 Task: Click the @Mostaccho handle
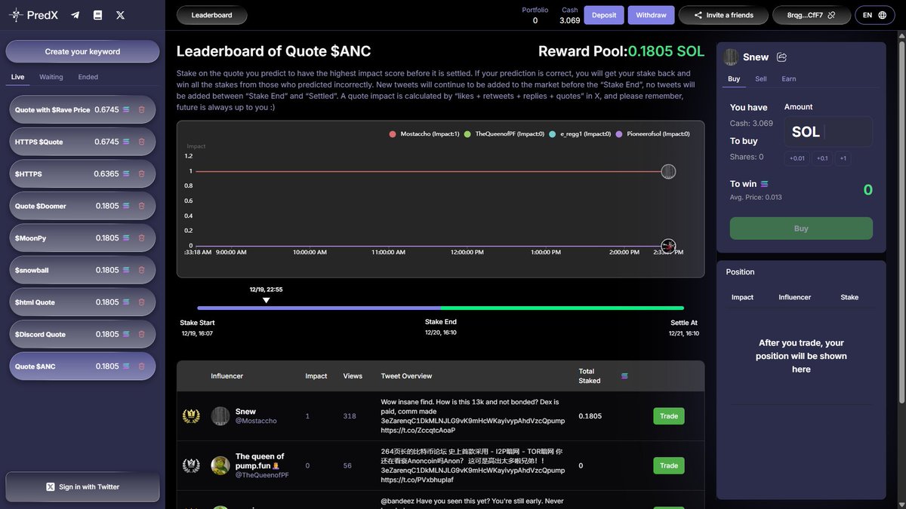[x=256, y=422]
